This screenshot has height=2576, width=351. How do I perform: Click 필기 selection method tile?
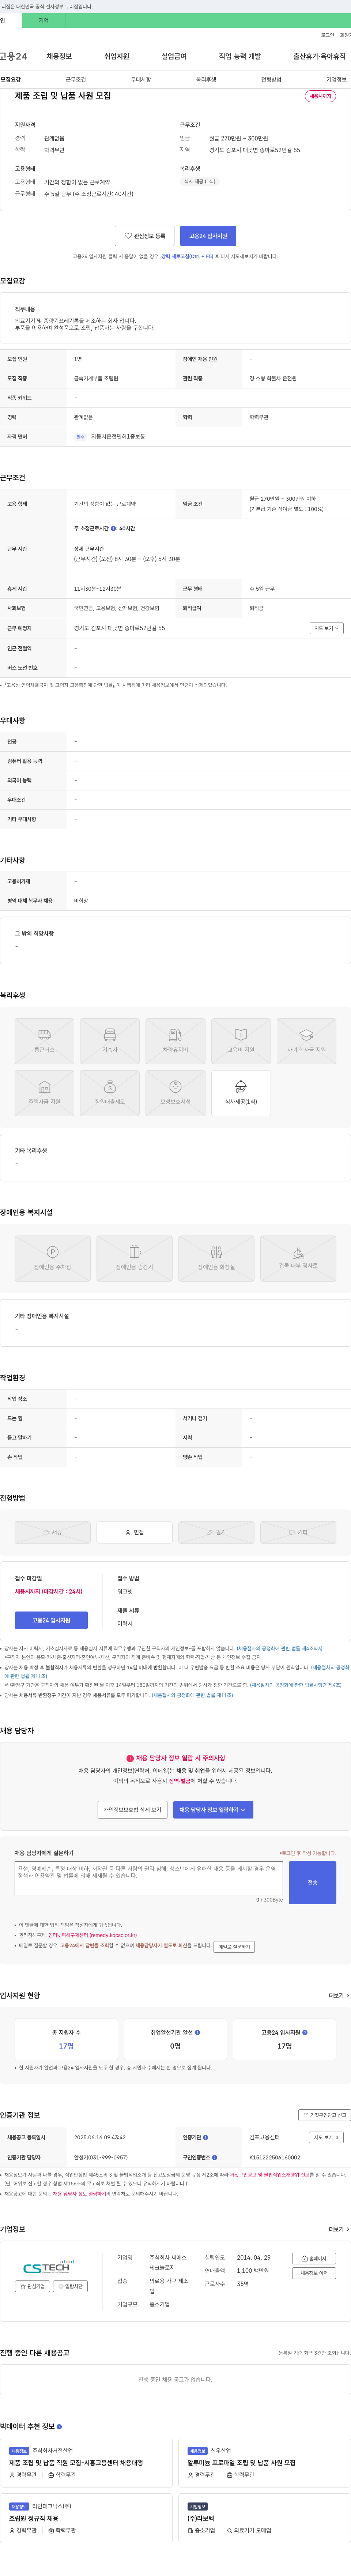pos(216,1532)
